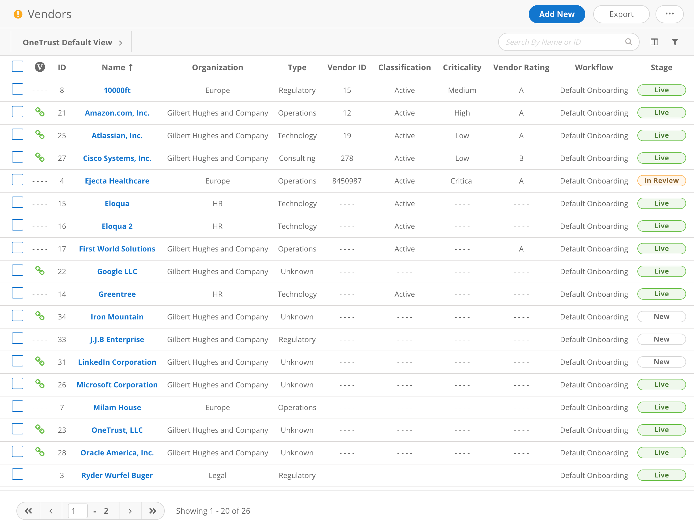Image resolution: width=694 pixels, height=529 pixels.
Task: Click the In Review stage badge for Ejecta Healthcare
Action: click(661, 180)
